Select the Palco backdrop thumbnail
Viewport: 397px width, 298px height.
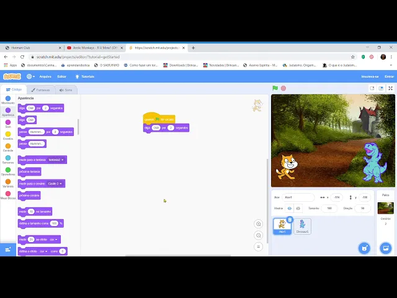385,208
